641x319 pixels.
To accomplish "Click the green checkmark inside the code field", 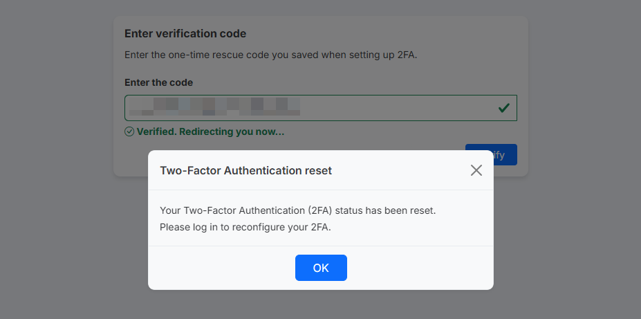I will (x=503, y=108).
